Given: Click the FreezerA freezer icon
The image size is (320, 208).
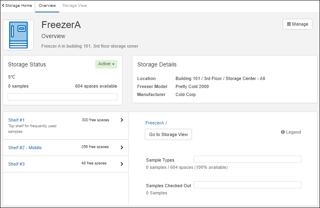Looking at the screenshot, I should pyautogui.click(x=18, y=35).
